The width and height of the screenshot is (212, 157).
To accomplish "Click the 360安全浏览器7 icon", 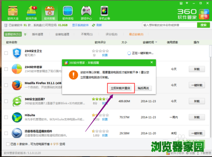I will (x=17, y=101).
